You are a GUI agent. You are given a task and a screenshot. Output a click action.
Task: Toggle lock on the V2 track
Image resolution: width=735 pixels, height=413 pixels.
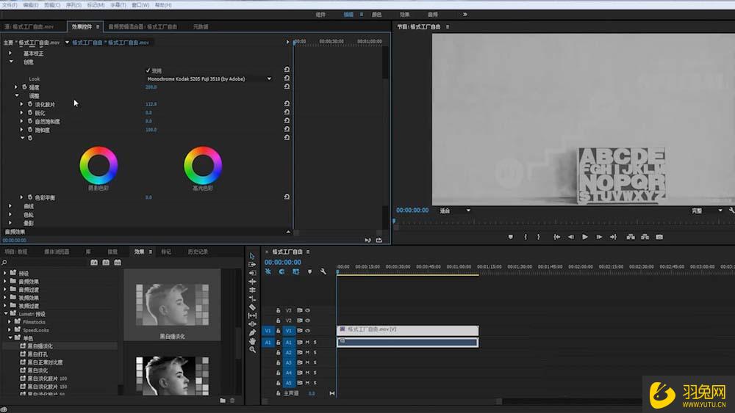278,321
